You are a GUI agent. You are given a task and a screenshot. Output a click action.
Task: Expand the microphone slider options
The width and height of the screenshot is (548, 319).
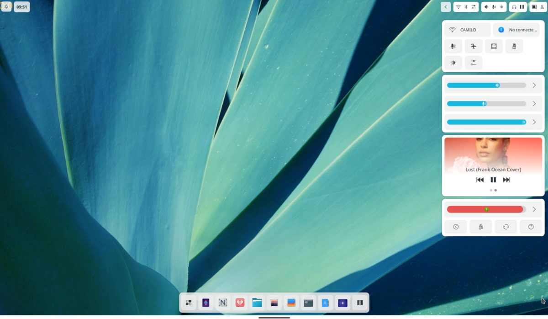tap(534, 104)
